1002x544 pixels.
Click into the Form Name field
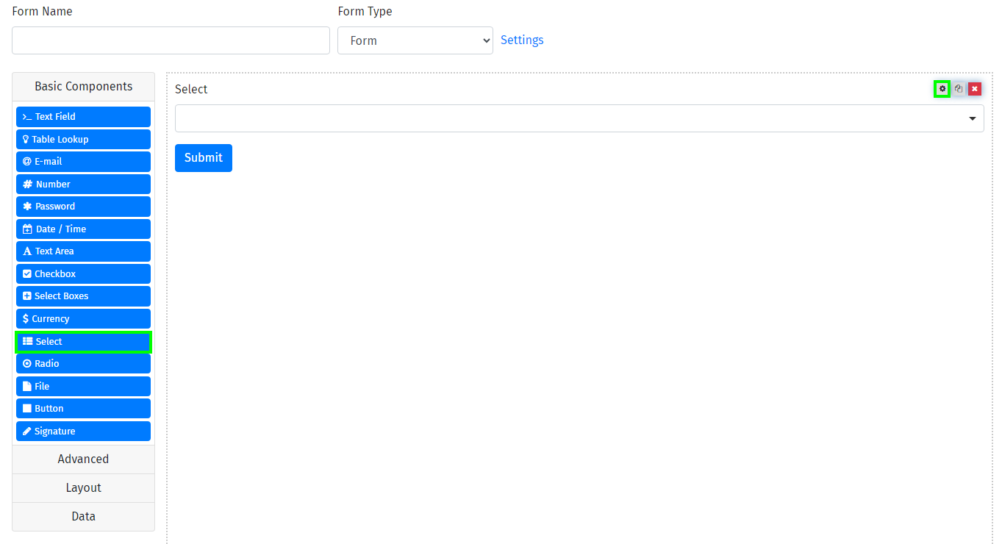(x=171, y=40)
